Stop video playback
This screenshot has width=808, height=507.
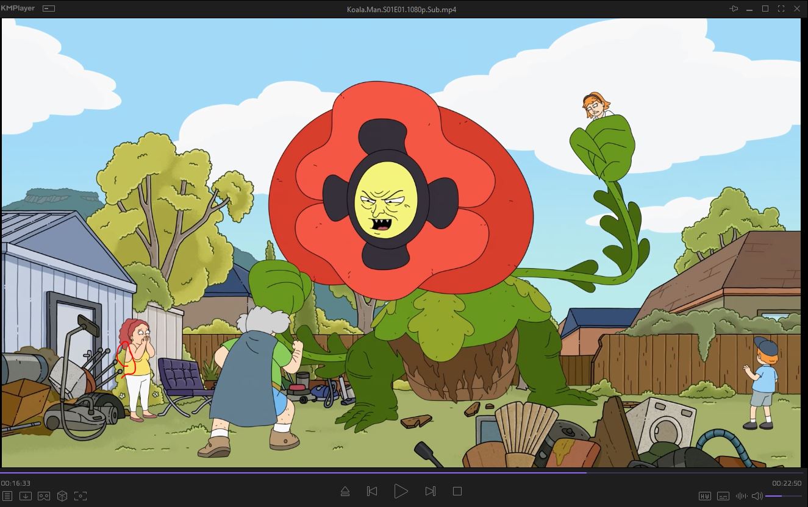pos(457,491)
